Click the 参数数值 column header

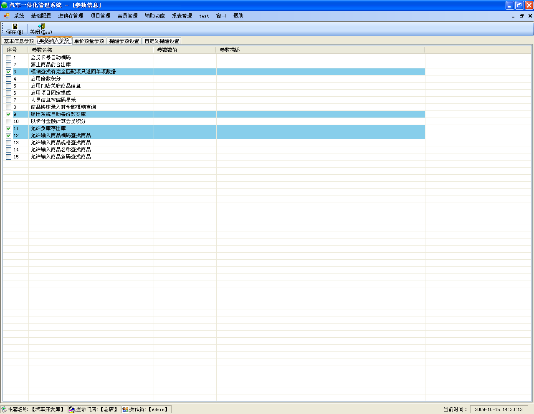click(x=185, y=50)
